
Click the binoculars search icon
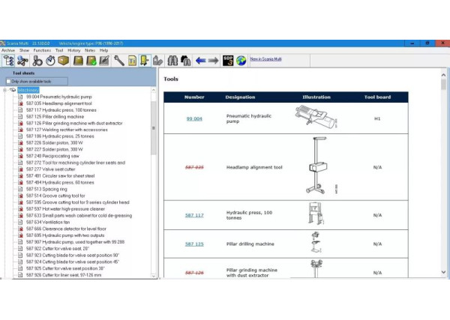(x=172, y=60)
